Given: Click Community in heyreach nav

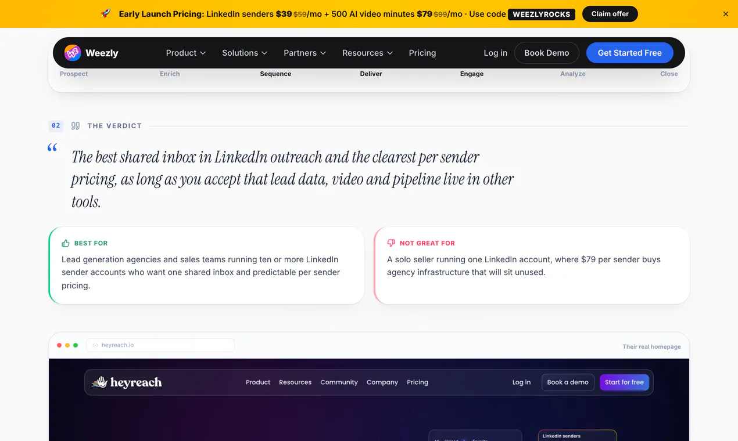Looking at the screenshot, I should click(x=339, y=382).
